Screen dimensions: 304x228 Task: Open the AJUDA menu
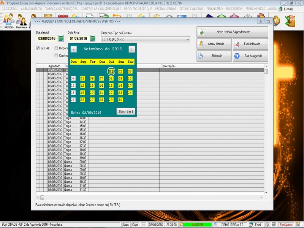click(272, 9)
